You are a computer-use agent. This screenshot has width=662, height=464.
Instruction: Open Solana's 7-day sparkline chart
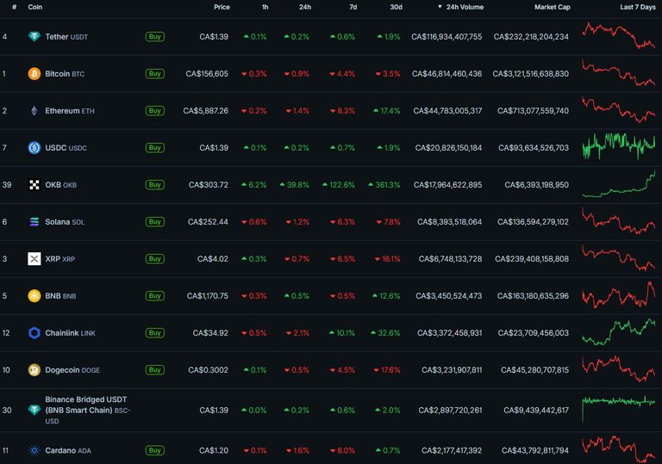(x=619, y=220)
